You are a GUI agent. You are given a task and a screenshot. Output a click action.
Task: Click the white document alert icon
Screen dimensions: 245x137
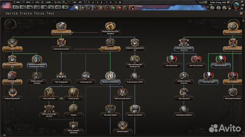point(77,7)
